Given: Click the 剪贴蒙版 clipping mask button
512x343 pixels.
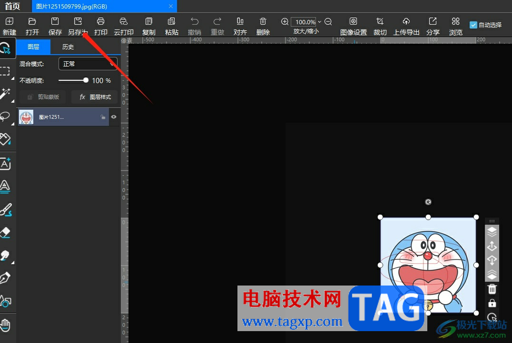Looking at the screenshot, I should [x=43, y=97].
